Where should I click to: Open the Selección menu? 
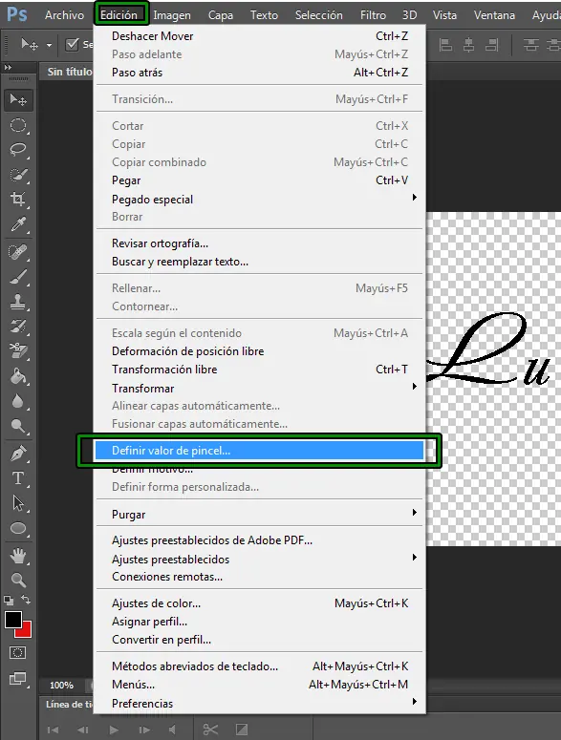pyautogui.click(x=319, y=15)
